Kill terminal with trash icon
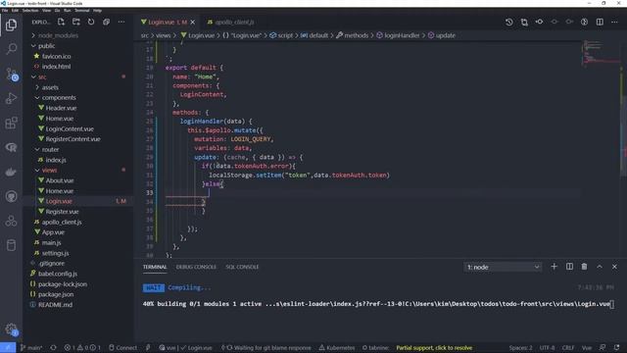The image size is (627, 353). point(584,267)
